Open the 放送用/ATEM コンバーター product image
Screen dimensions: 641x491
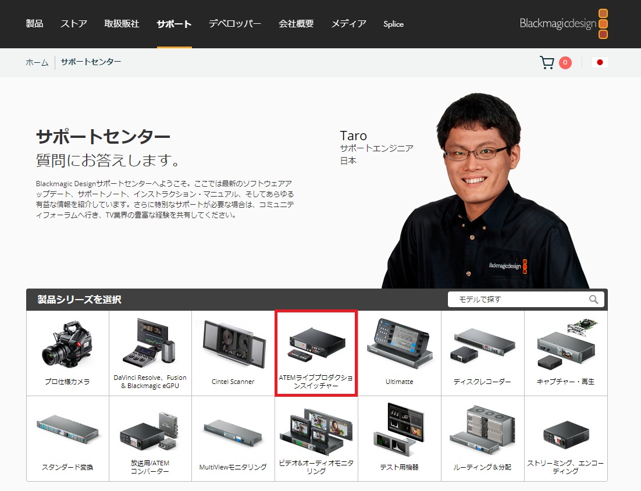point(150,431)
